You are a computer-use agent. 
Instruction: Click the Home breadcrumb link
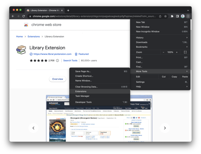click(19, 37)
